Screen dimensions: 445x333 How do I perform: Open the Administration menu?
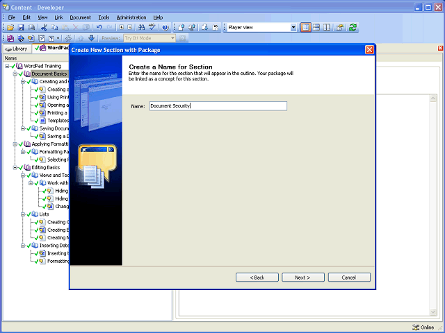pos(131,17)
